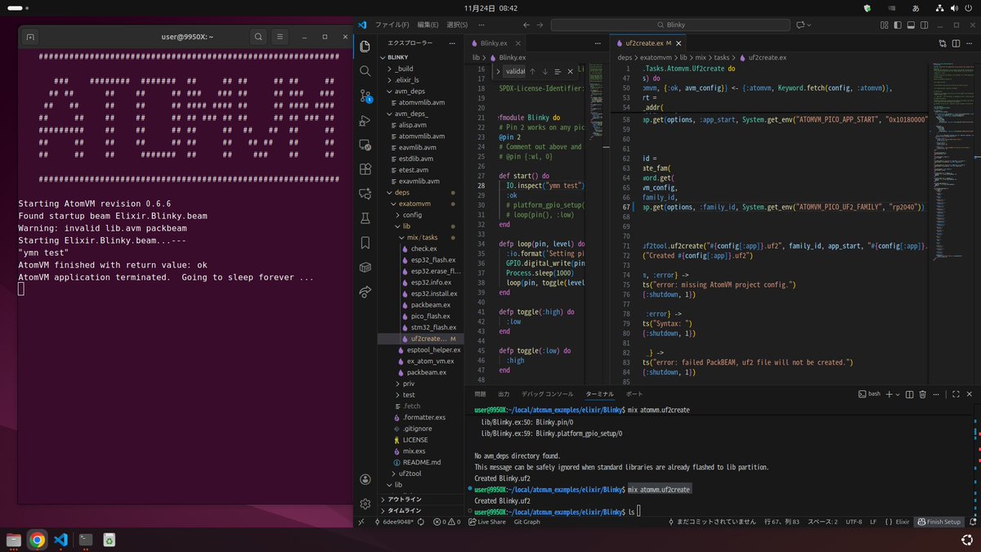The image size is (981, 552).
Task: Click Finish Setup in the status bar
Action: (940, 522)
